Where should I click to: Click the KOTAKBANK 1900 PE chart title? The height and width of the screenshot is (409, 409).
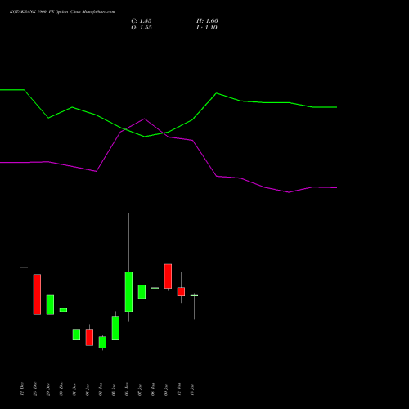coord(62,12)
